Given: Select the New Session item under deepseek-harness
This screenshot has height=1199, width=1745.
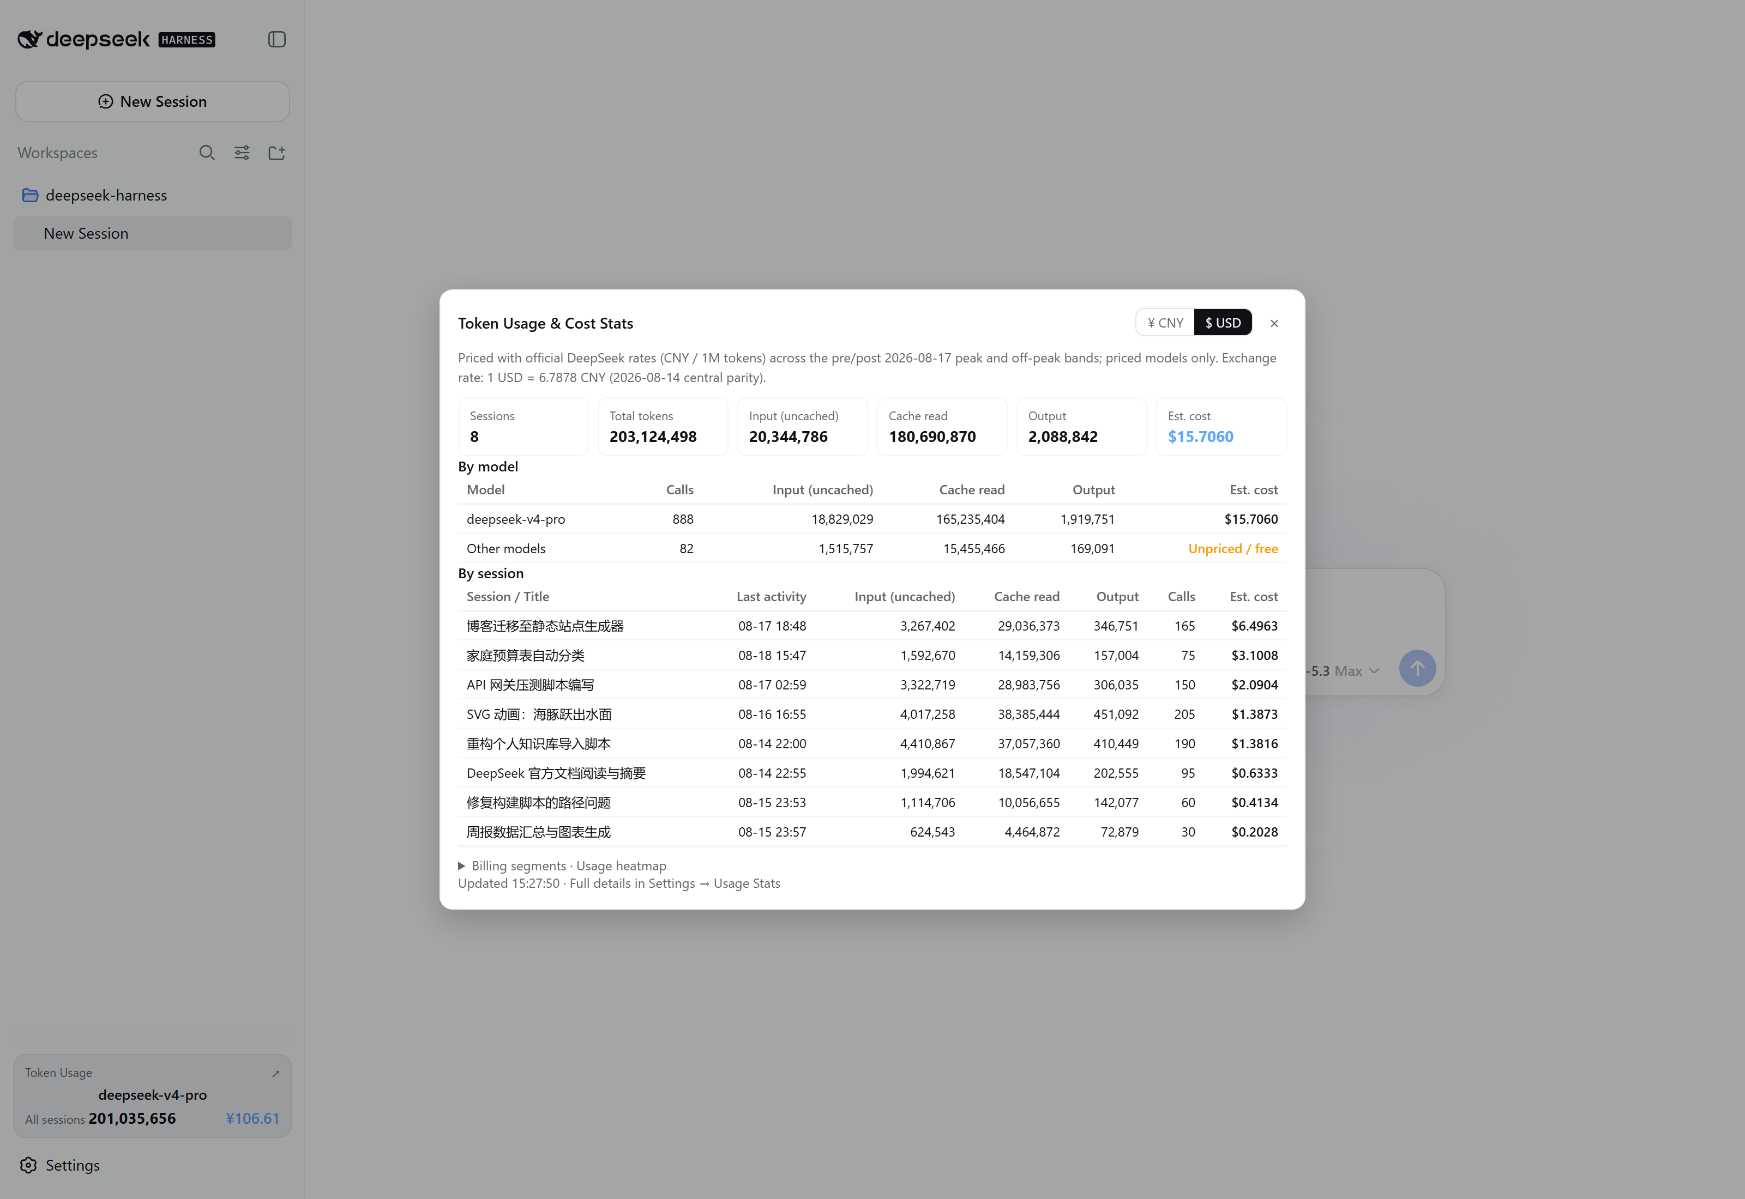Looking at the screenshot, I should 153,234.
